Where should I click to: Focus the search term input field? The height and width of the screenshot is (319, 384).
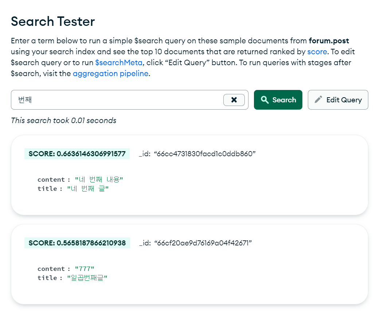tap(117, 100)
